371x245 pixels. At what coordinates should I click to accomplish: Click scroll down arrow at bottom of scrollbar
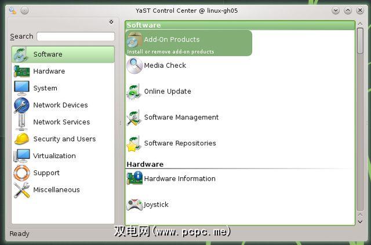coord(360,222)
